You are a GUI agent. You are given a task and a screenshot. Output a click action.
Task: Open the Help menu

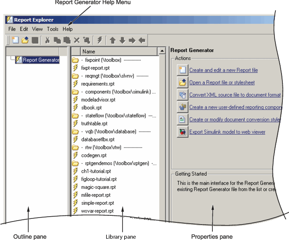coord(67,29)
